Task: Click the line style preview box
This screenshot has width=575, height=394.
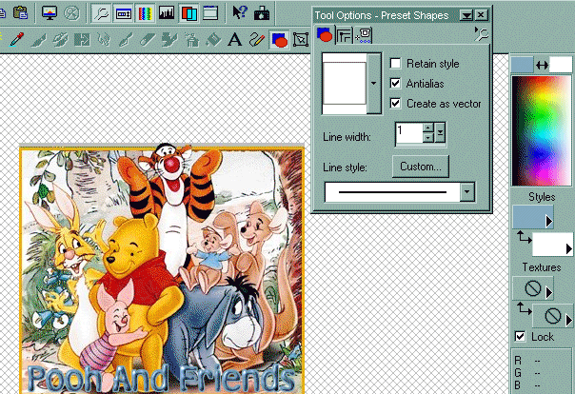Action: coord(392,191)
